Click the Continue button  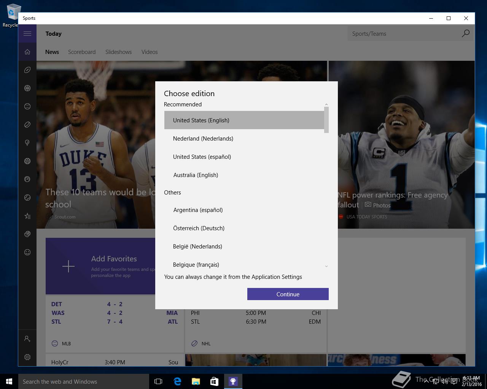coord(288,294)
